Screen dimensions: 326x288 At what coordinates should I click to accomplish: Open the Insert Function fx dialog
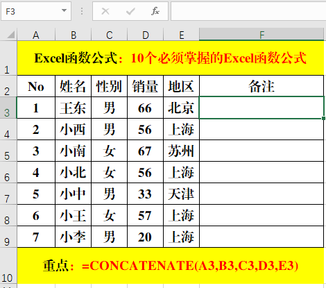tap(155, 11)
